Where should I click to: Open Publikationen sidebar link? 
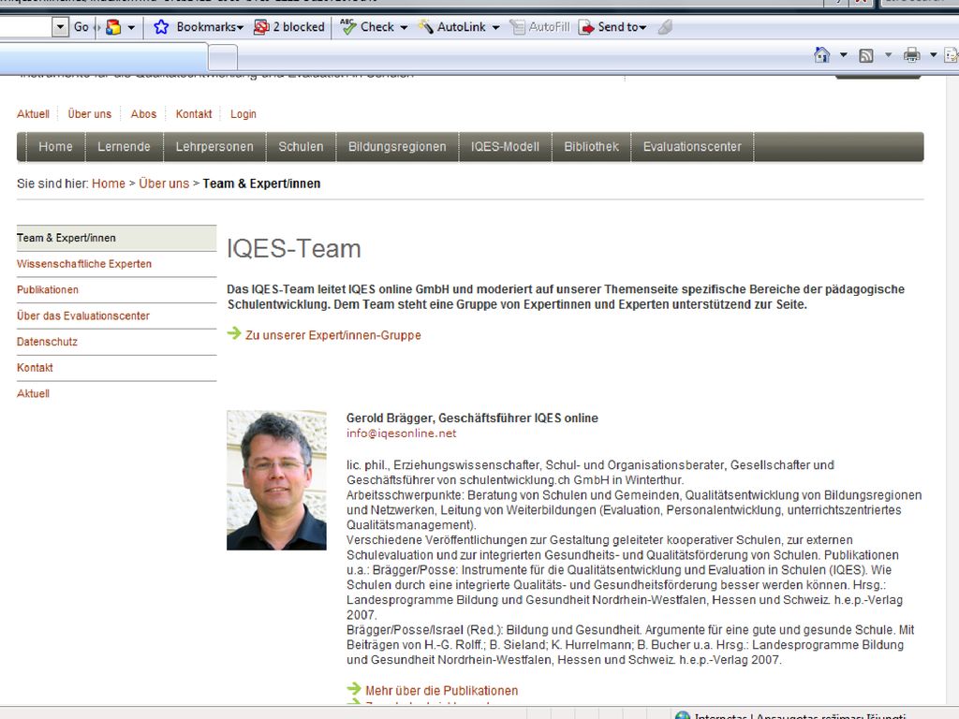48,290
